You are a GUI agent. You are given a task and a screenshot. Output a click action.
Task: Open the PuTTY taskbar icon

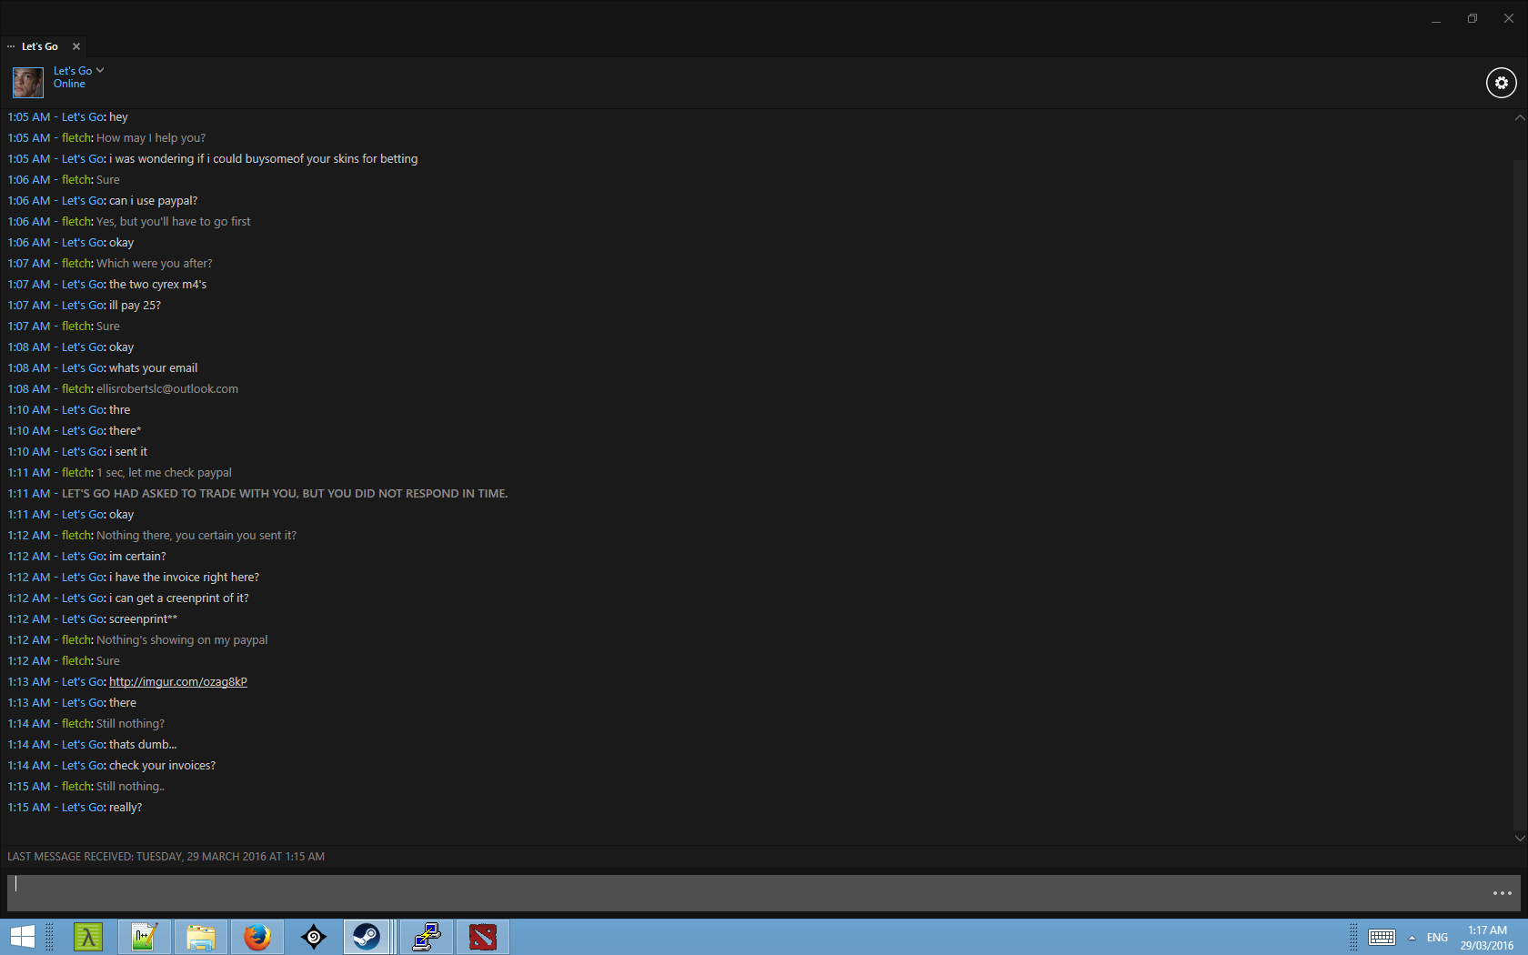coord(426,937)
